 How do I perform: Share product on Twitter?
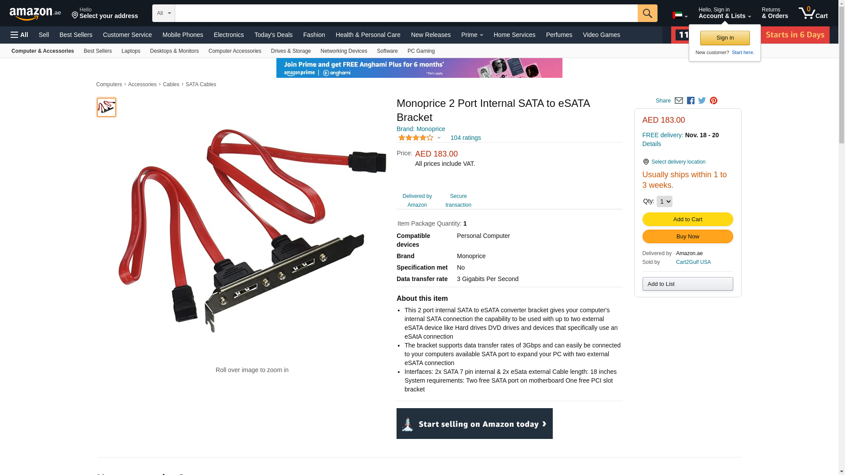[x=702, y=101]
